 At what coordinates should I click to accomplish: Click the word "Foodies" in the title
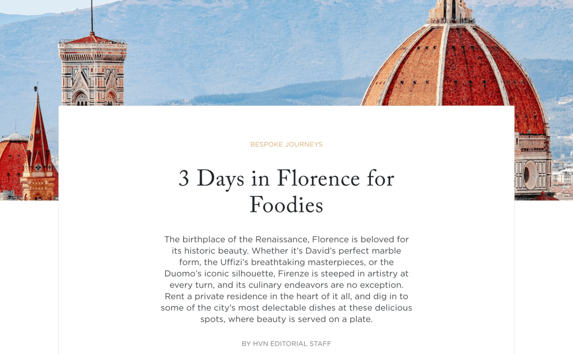[286, 205]
